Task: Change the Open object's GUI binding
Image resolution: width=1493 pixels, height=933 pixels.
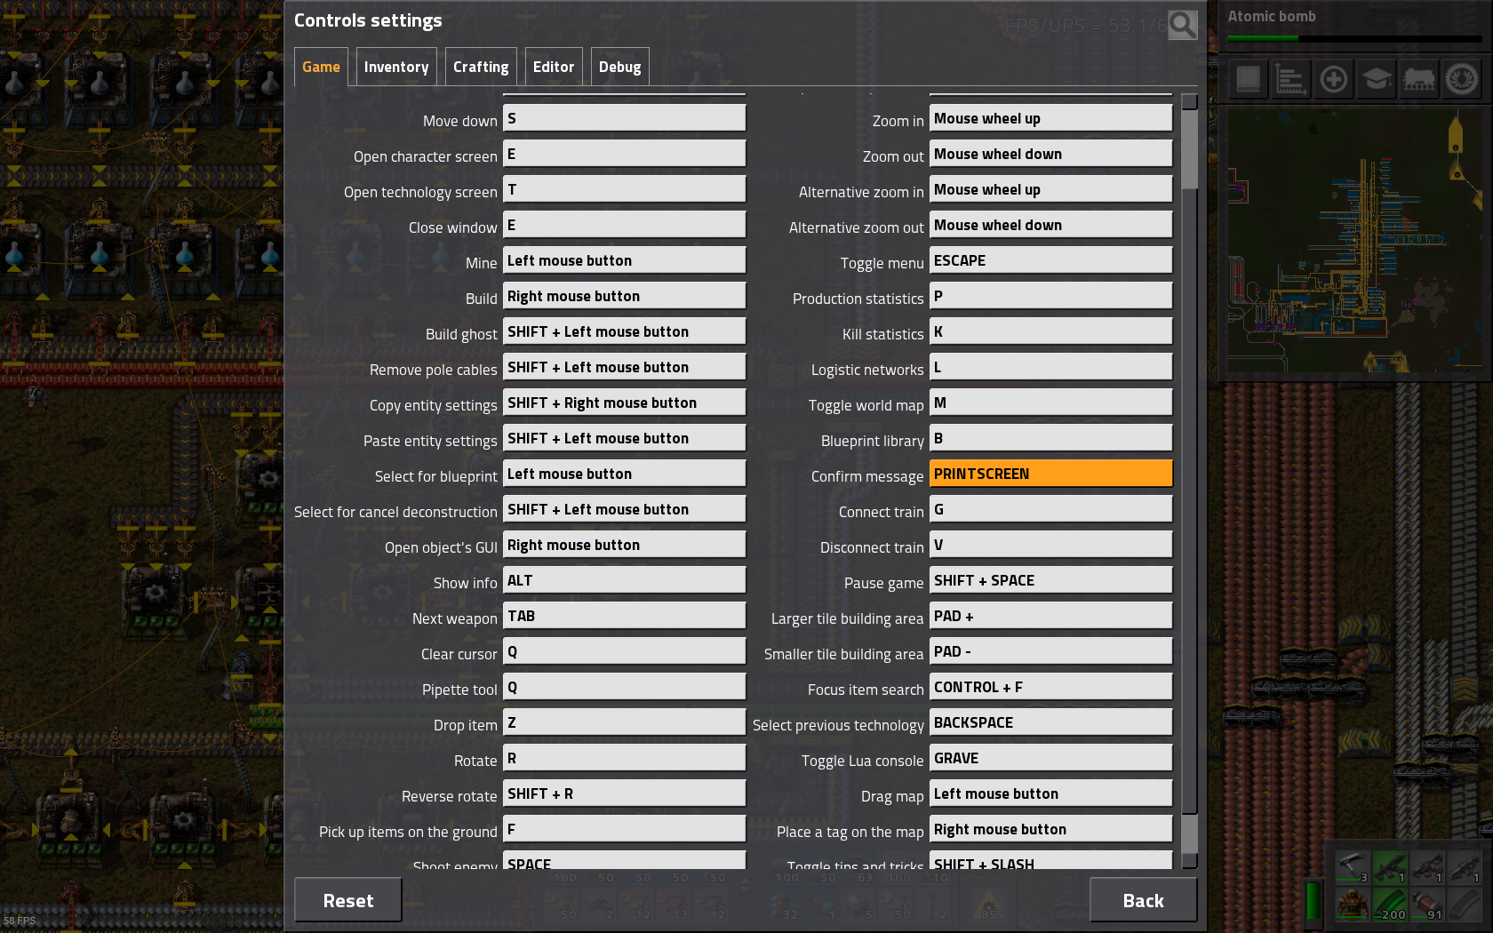Action: (x=624, y=545)
